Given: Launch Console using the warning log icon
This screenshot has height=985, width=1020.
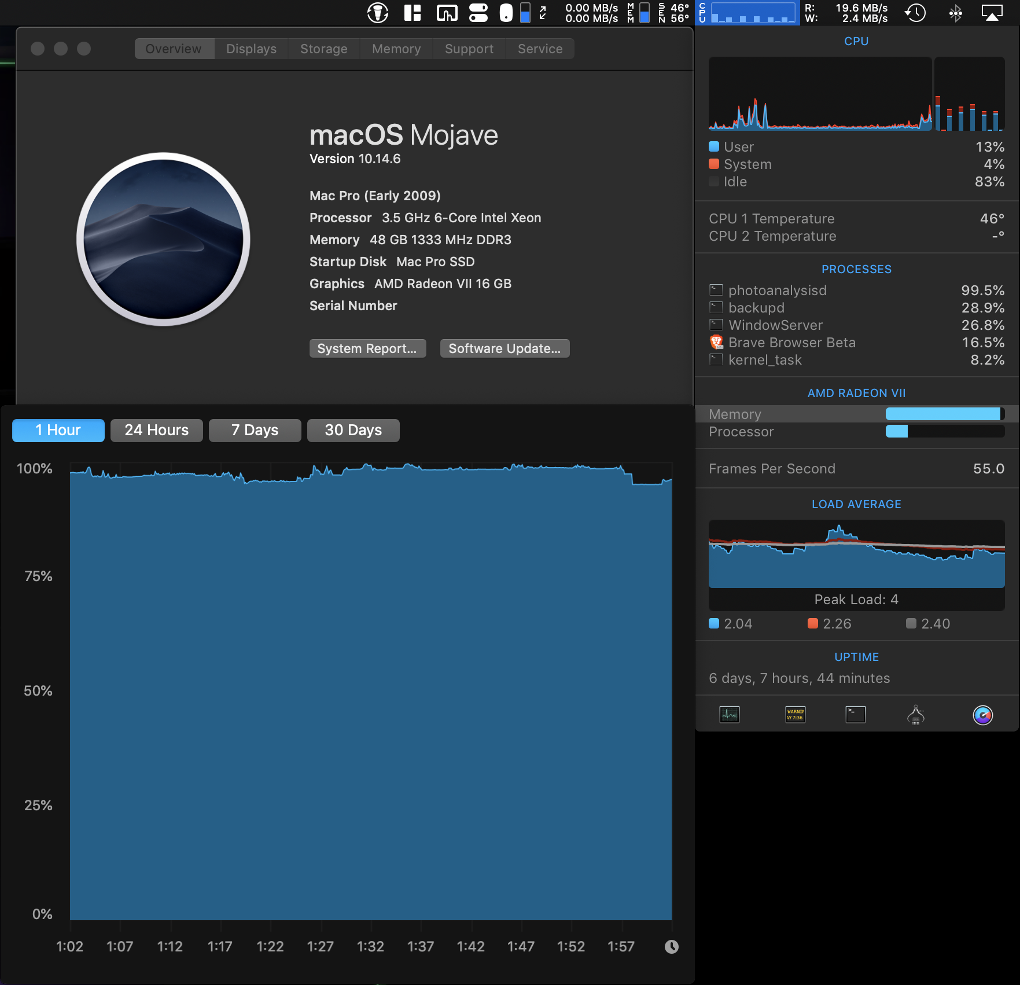Looking at the screenshot, I should coord(795,715).
